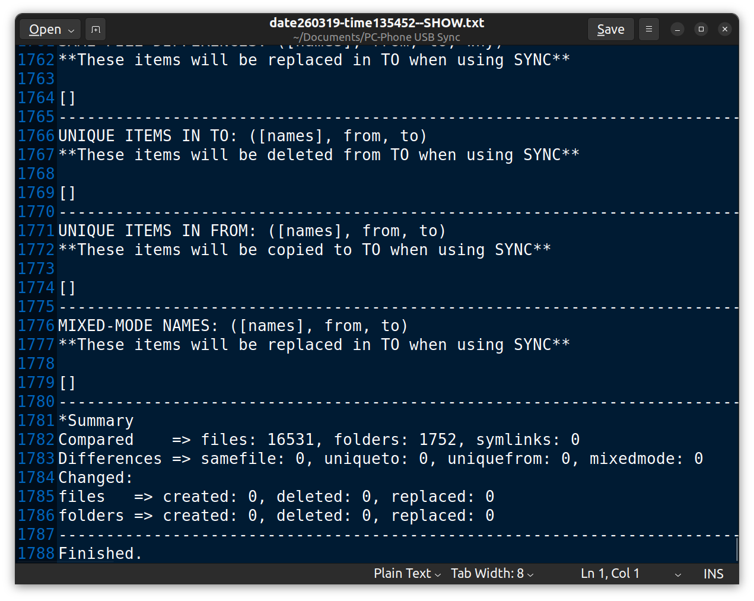This screenshot has width=754, height=601.
Task: Click the vertical scrollbar thumb
Action: pos(737,549)
